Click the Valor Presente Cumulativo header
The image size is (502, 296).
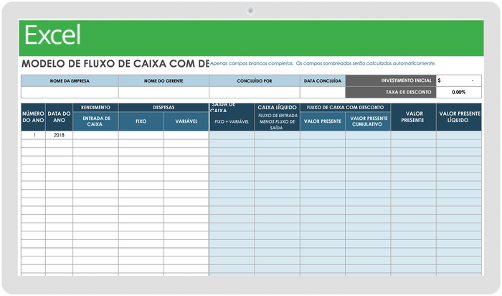pyautogui.click(x=368, y=121)
